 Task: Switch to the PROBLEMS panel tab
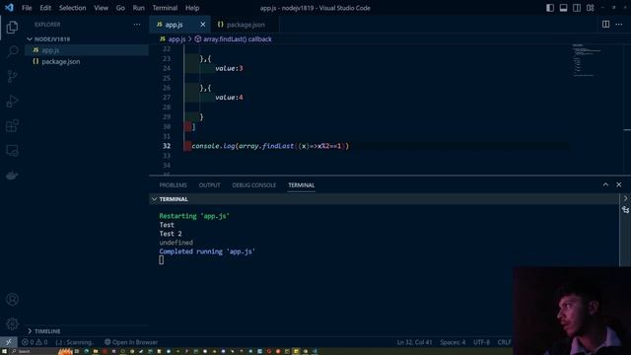tap(174, 185)
